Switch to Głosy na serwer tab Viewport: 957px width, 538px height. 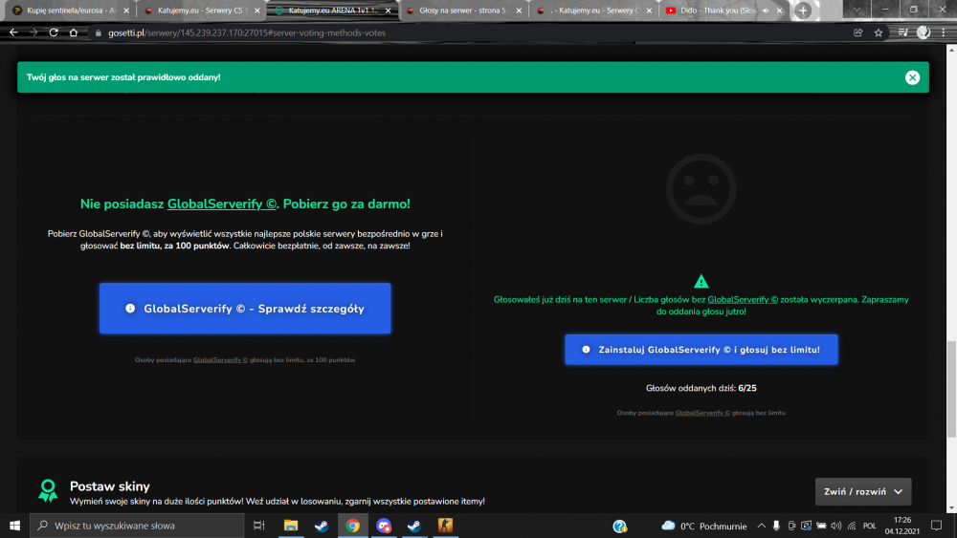462,11
